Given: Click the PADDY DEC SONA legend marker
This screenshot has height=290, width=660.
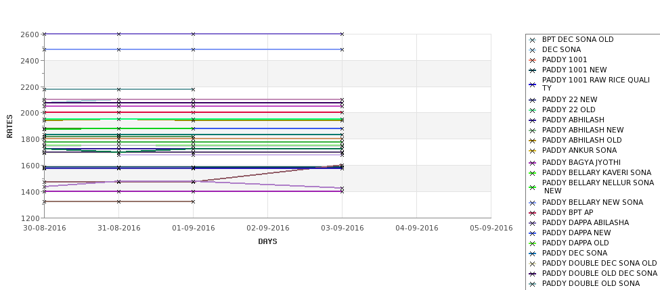Looking at the screenshot, I should tap(533, 253).
